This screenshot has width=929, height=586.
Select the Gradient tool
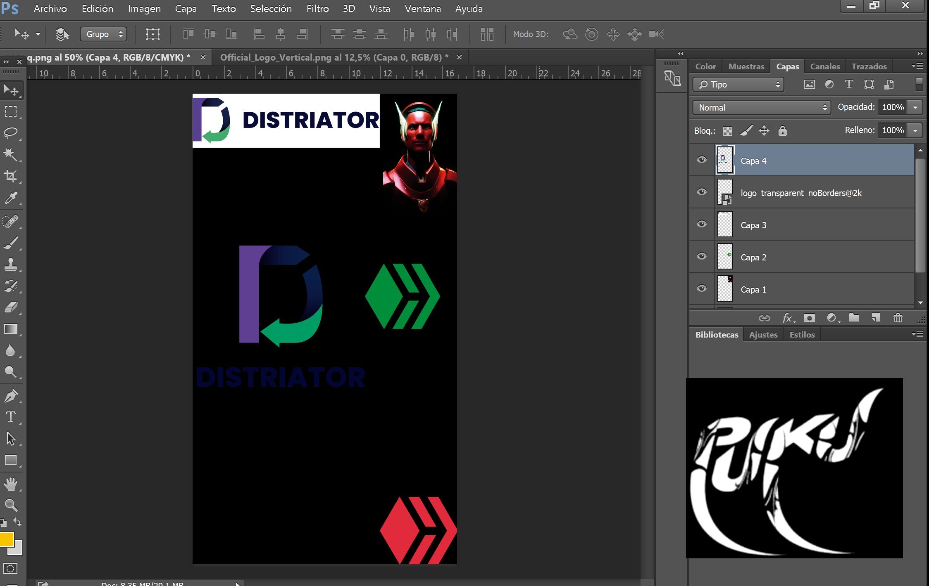(x=11, y=329)
